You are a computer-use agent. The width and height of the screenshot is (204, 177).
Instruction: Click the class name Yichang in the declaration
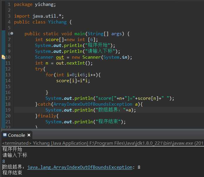57,22
